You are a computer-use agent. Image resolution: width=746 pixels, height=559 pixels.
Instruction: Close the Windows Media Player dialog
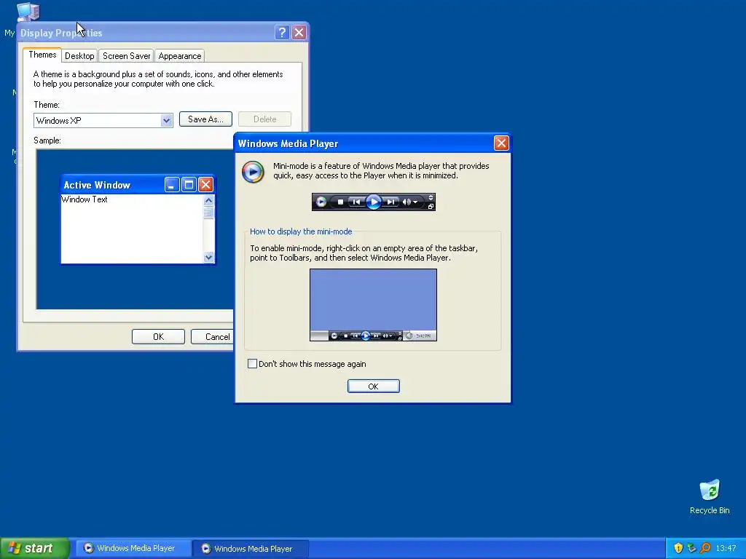[x=501, y=143]
